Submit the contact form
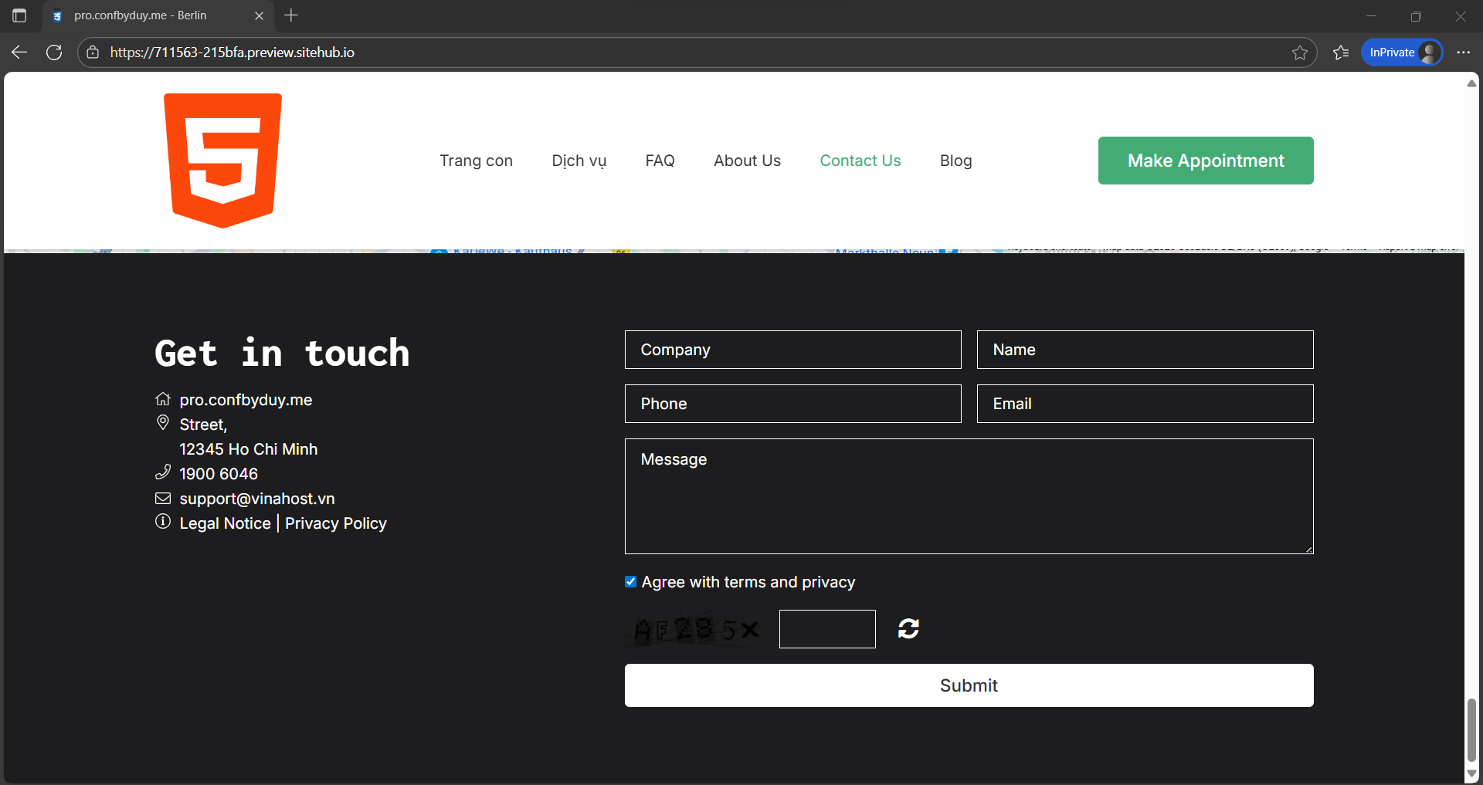The width and height of the screenshot is (1483, 785). point(969,685)
